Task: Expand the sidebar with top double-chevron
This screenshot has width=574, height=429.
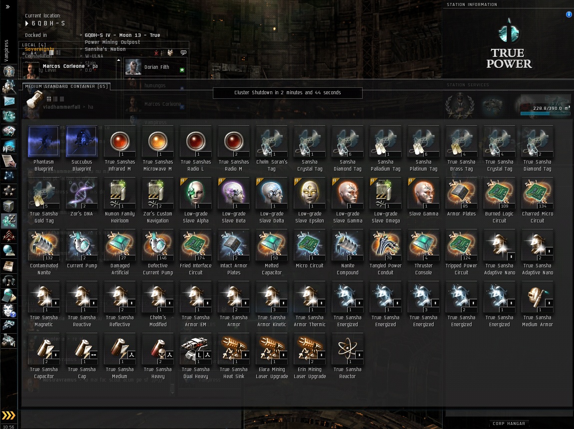Action: [7, 6]
